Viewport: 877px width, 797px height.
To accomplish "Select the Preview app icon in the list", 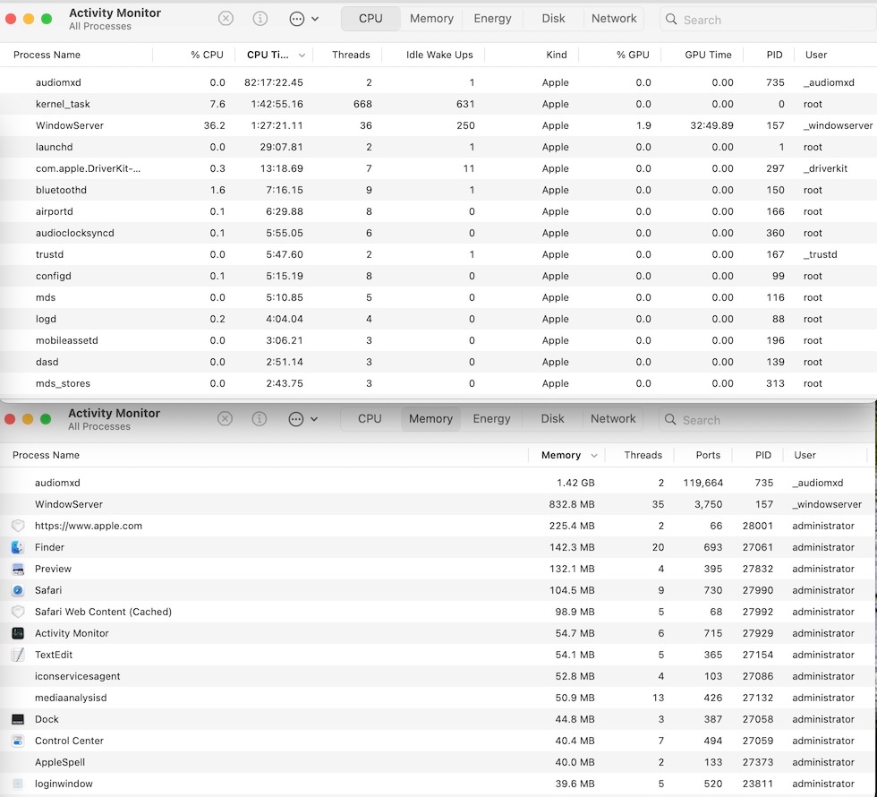I will coord(18,569).
